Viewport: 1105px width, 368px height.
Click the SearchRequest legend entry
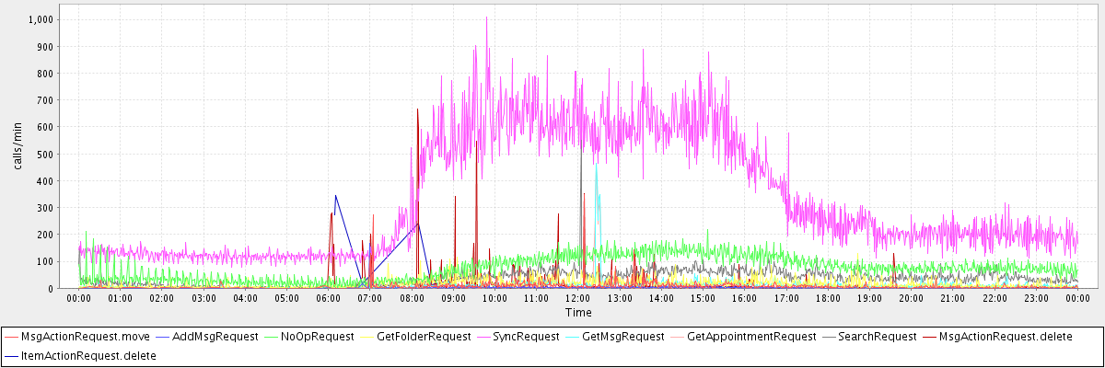pos(878,337)
